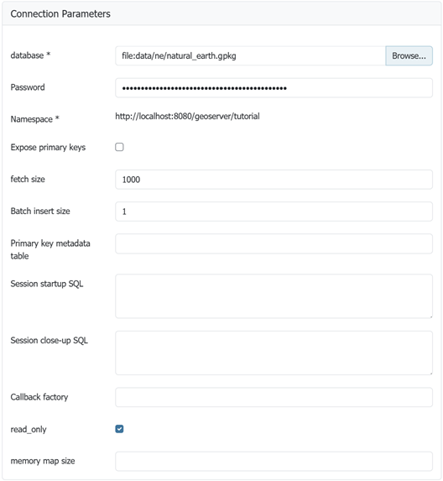Click inside the Session startup SQL textarea
Screen dimensions: 443x481
click(274, 296)
